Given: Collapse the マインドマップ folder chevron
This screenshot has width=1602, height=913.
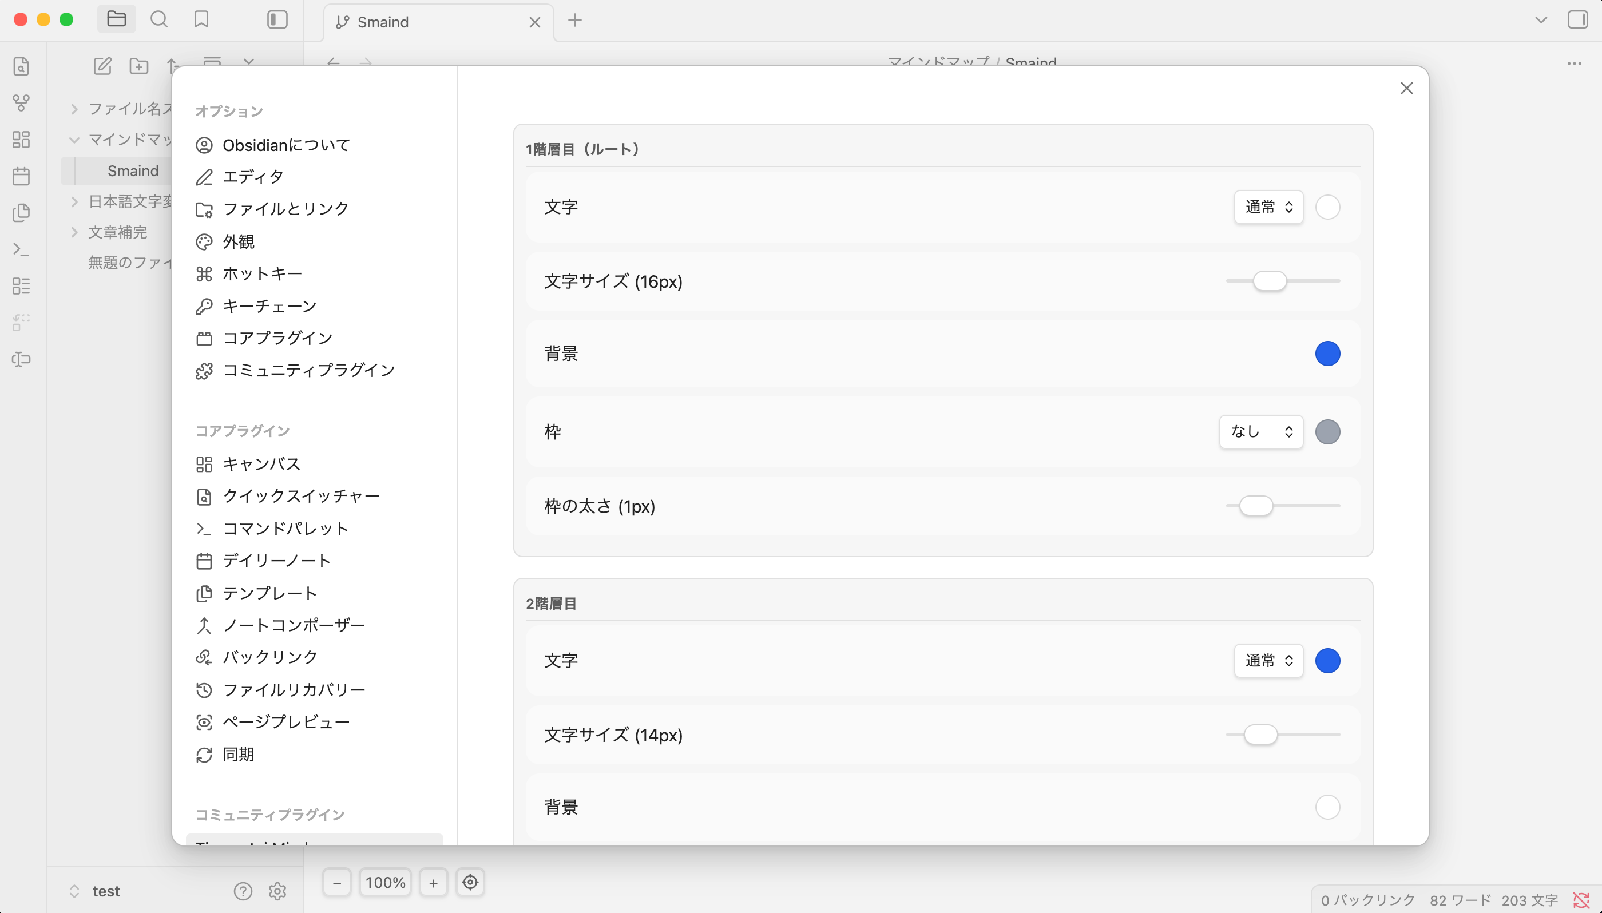Looking at the screenshot, I should tap(74, 140).
